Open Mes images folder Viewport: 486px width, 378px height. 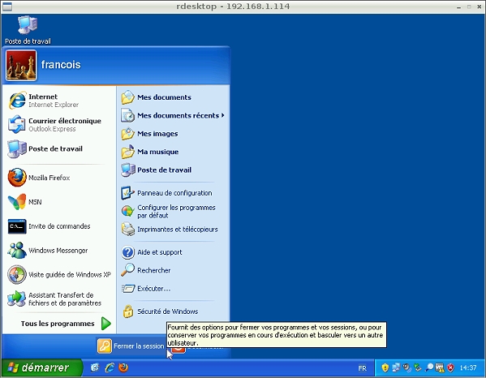(x=173, y=134)
